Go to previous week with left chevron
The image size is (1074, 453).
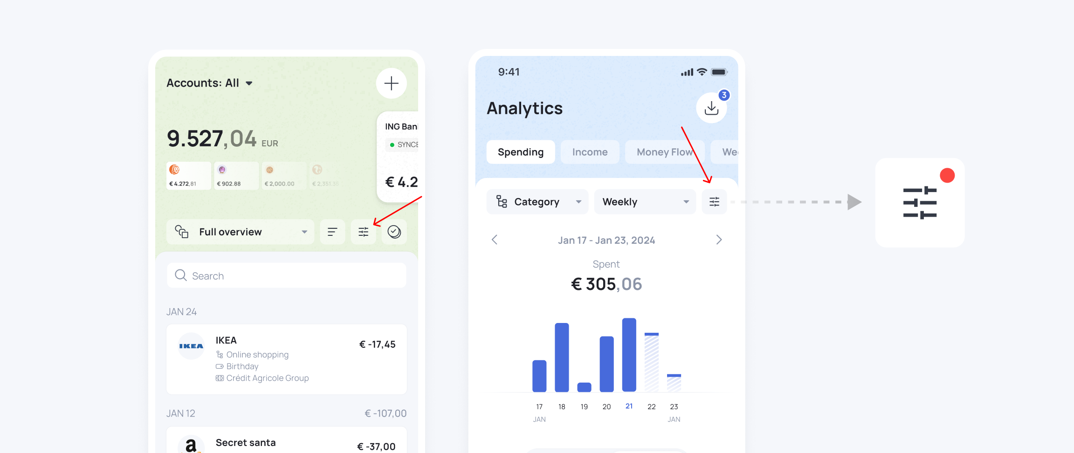coord(495,240)
